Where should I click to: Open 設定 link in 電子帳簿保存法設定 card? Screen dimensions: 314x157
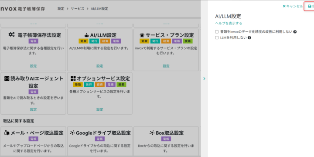pyautogui.click(x=34, y=66)
